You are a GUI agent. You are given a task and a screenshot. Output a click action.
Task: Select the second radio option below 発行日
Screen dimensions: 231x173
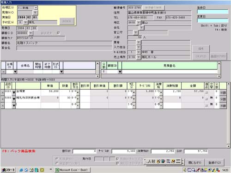pos(57,163)
